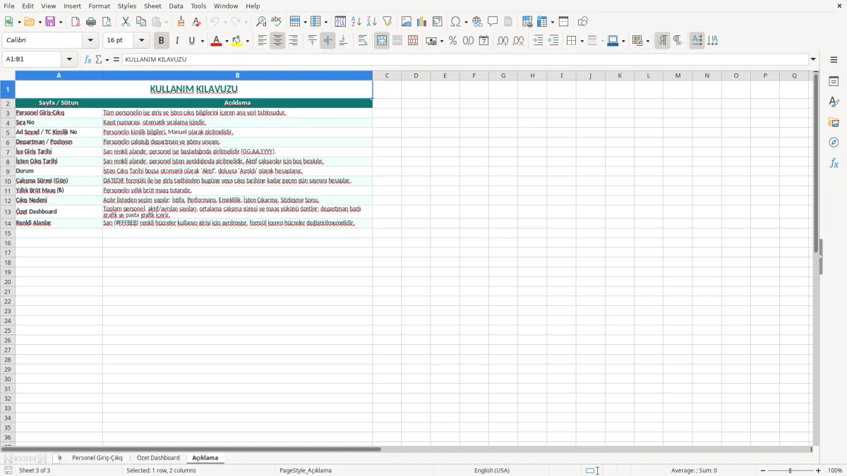Open Print Preview
This screenshot has width=847, height=476.
(x=107, y=22)
